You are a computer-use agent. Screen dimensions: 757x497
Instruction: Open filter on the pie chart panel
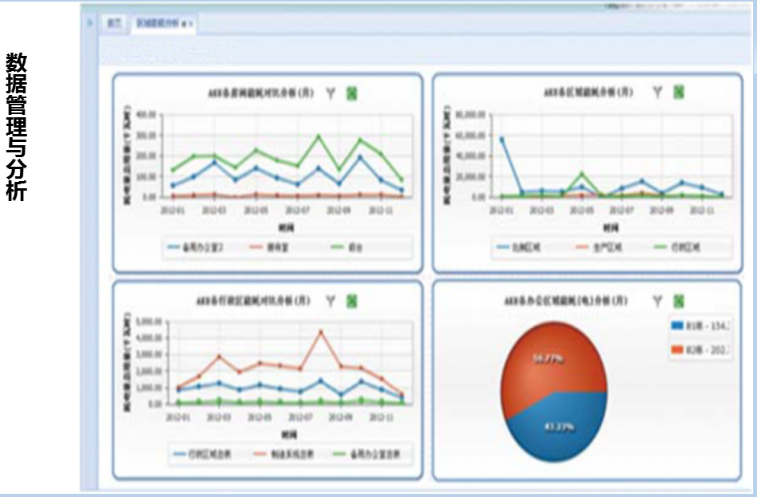pos(657,301)
